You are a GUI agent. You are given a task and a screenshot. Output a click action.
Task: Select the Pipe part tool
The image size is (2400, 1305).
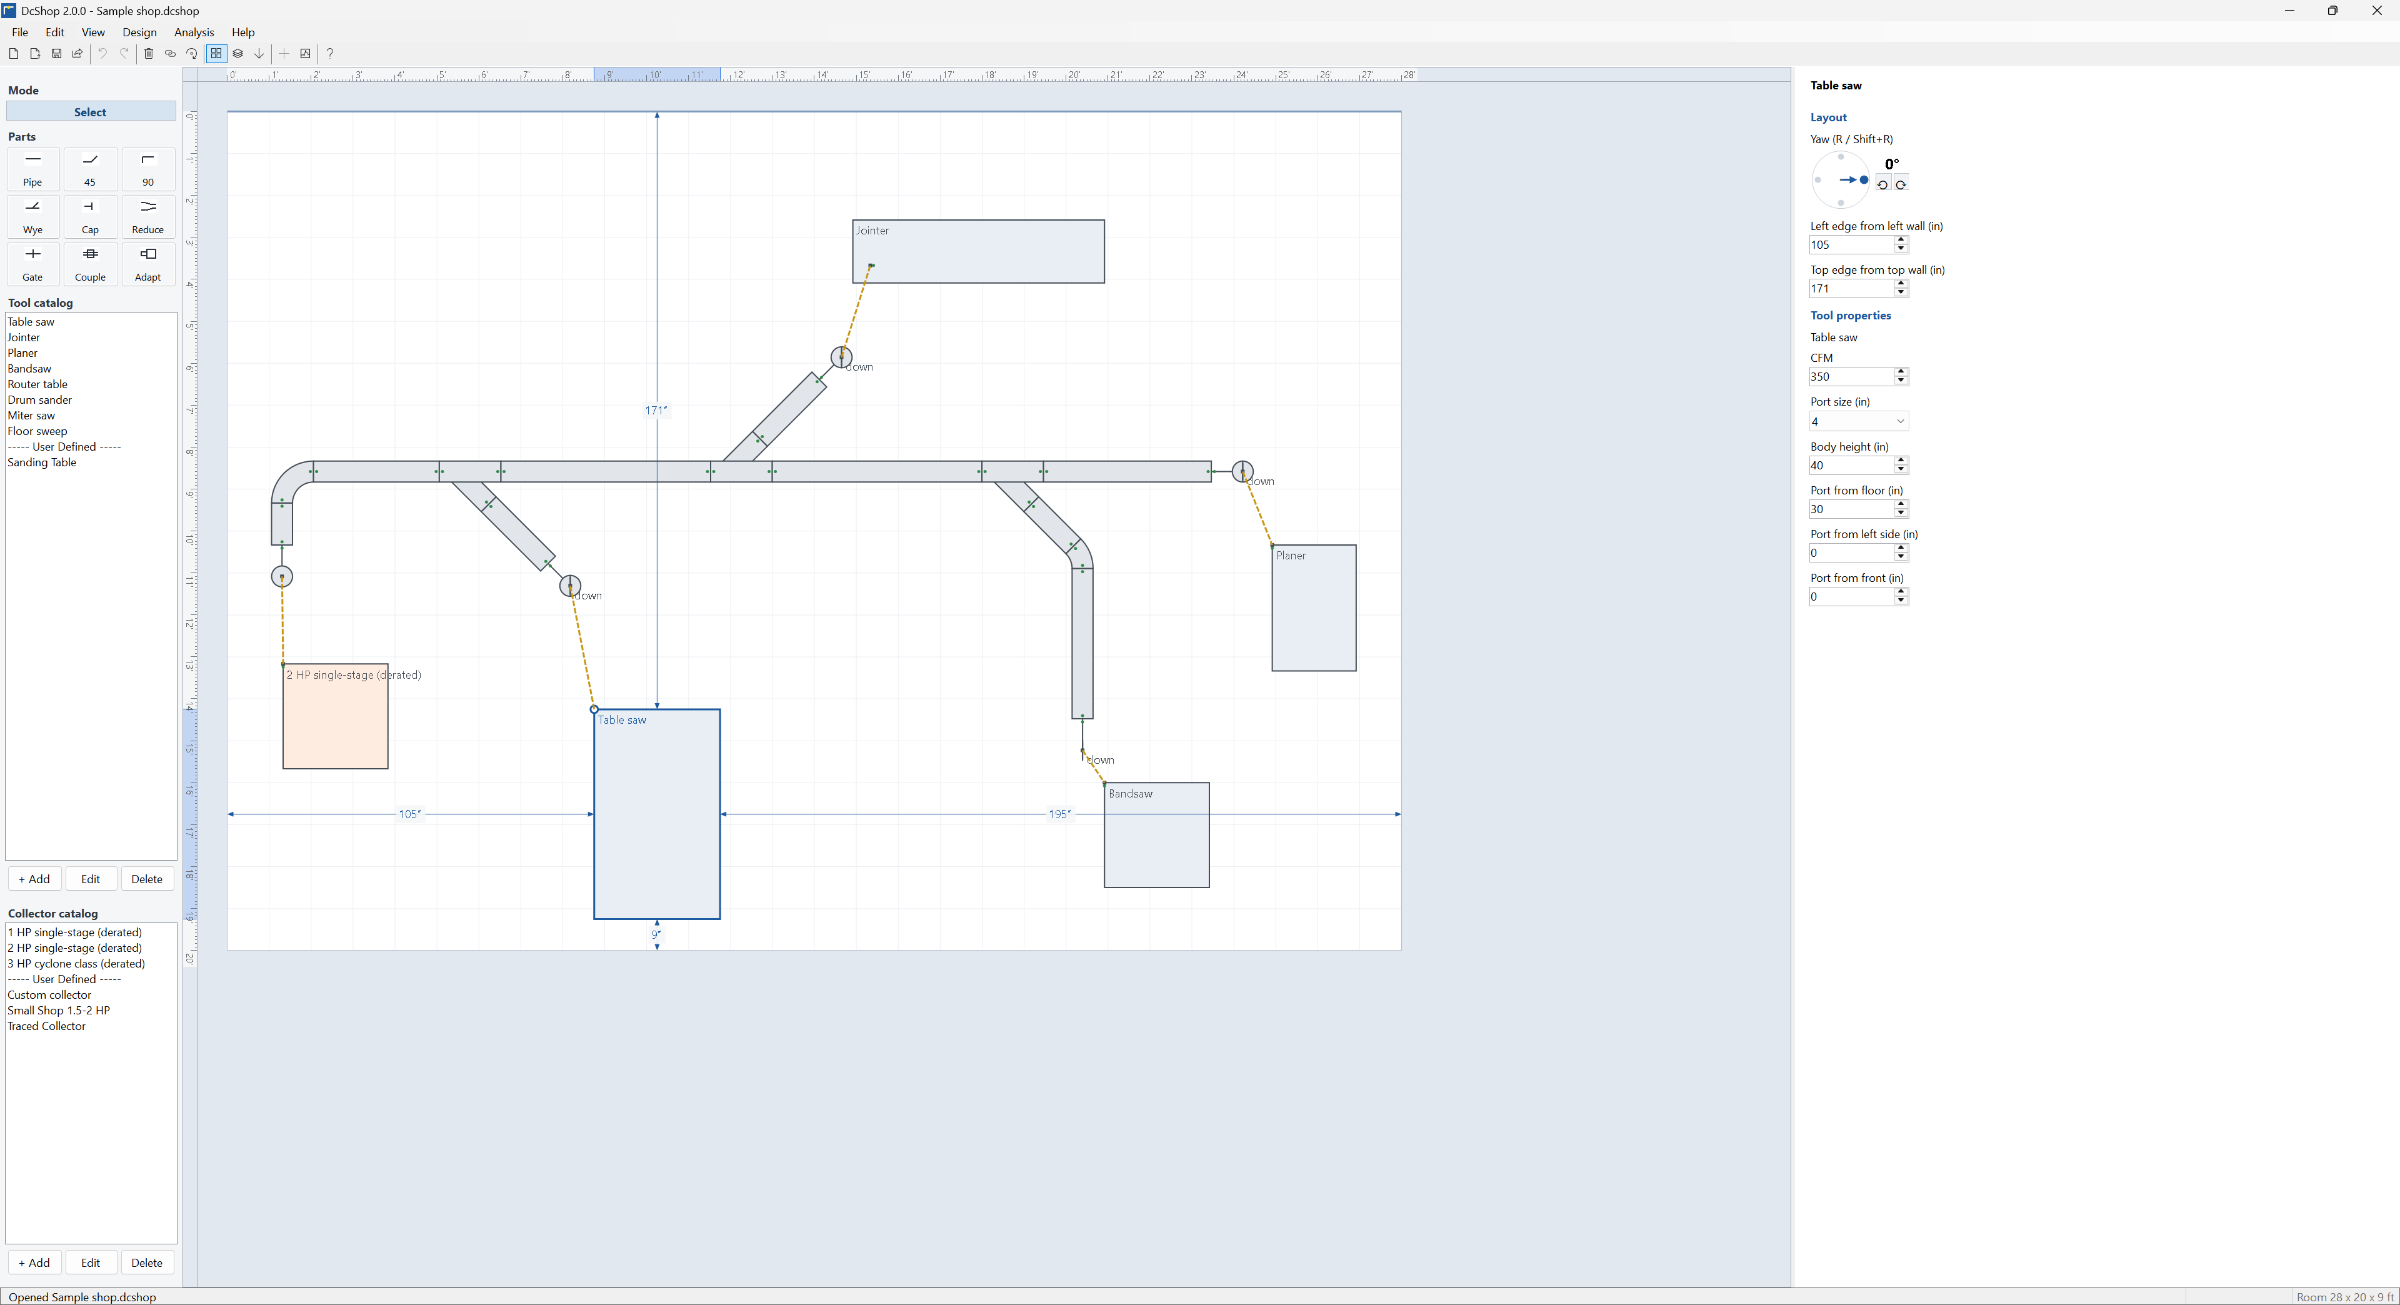click(32, 169)
